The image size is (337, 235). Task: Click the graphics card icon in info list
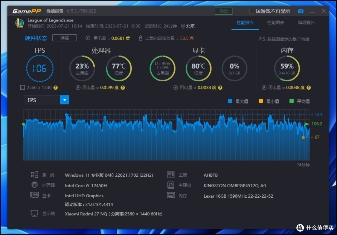coord(34,195)
